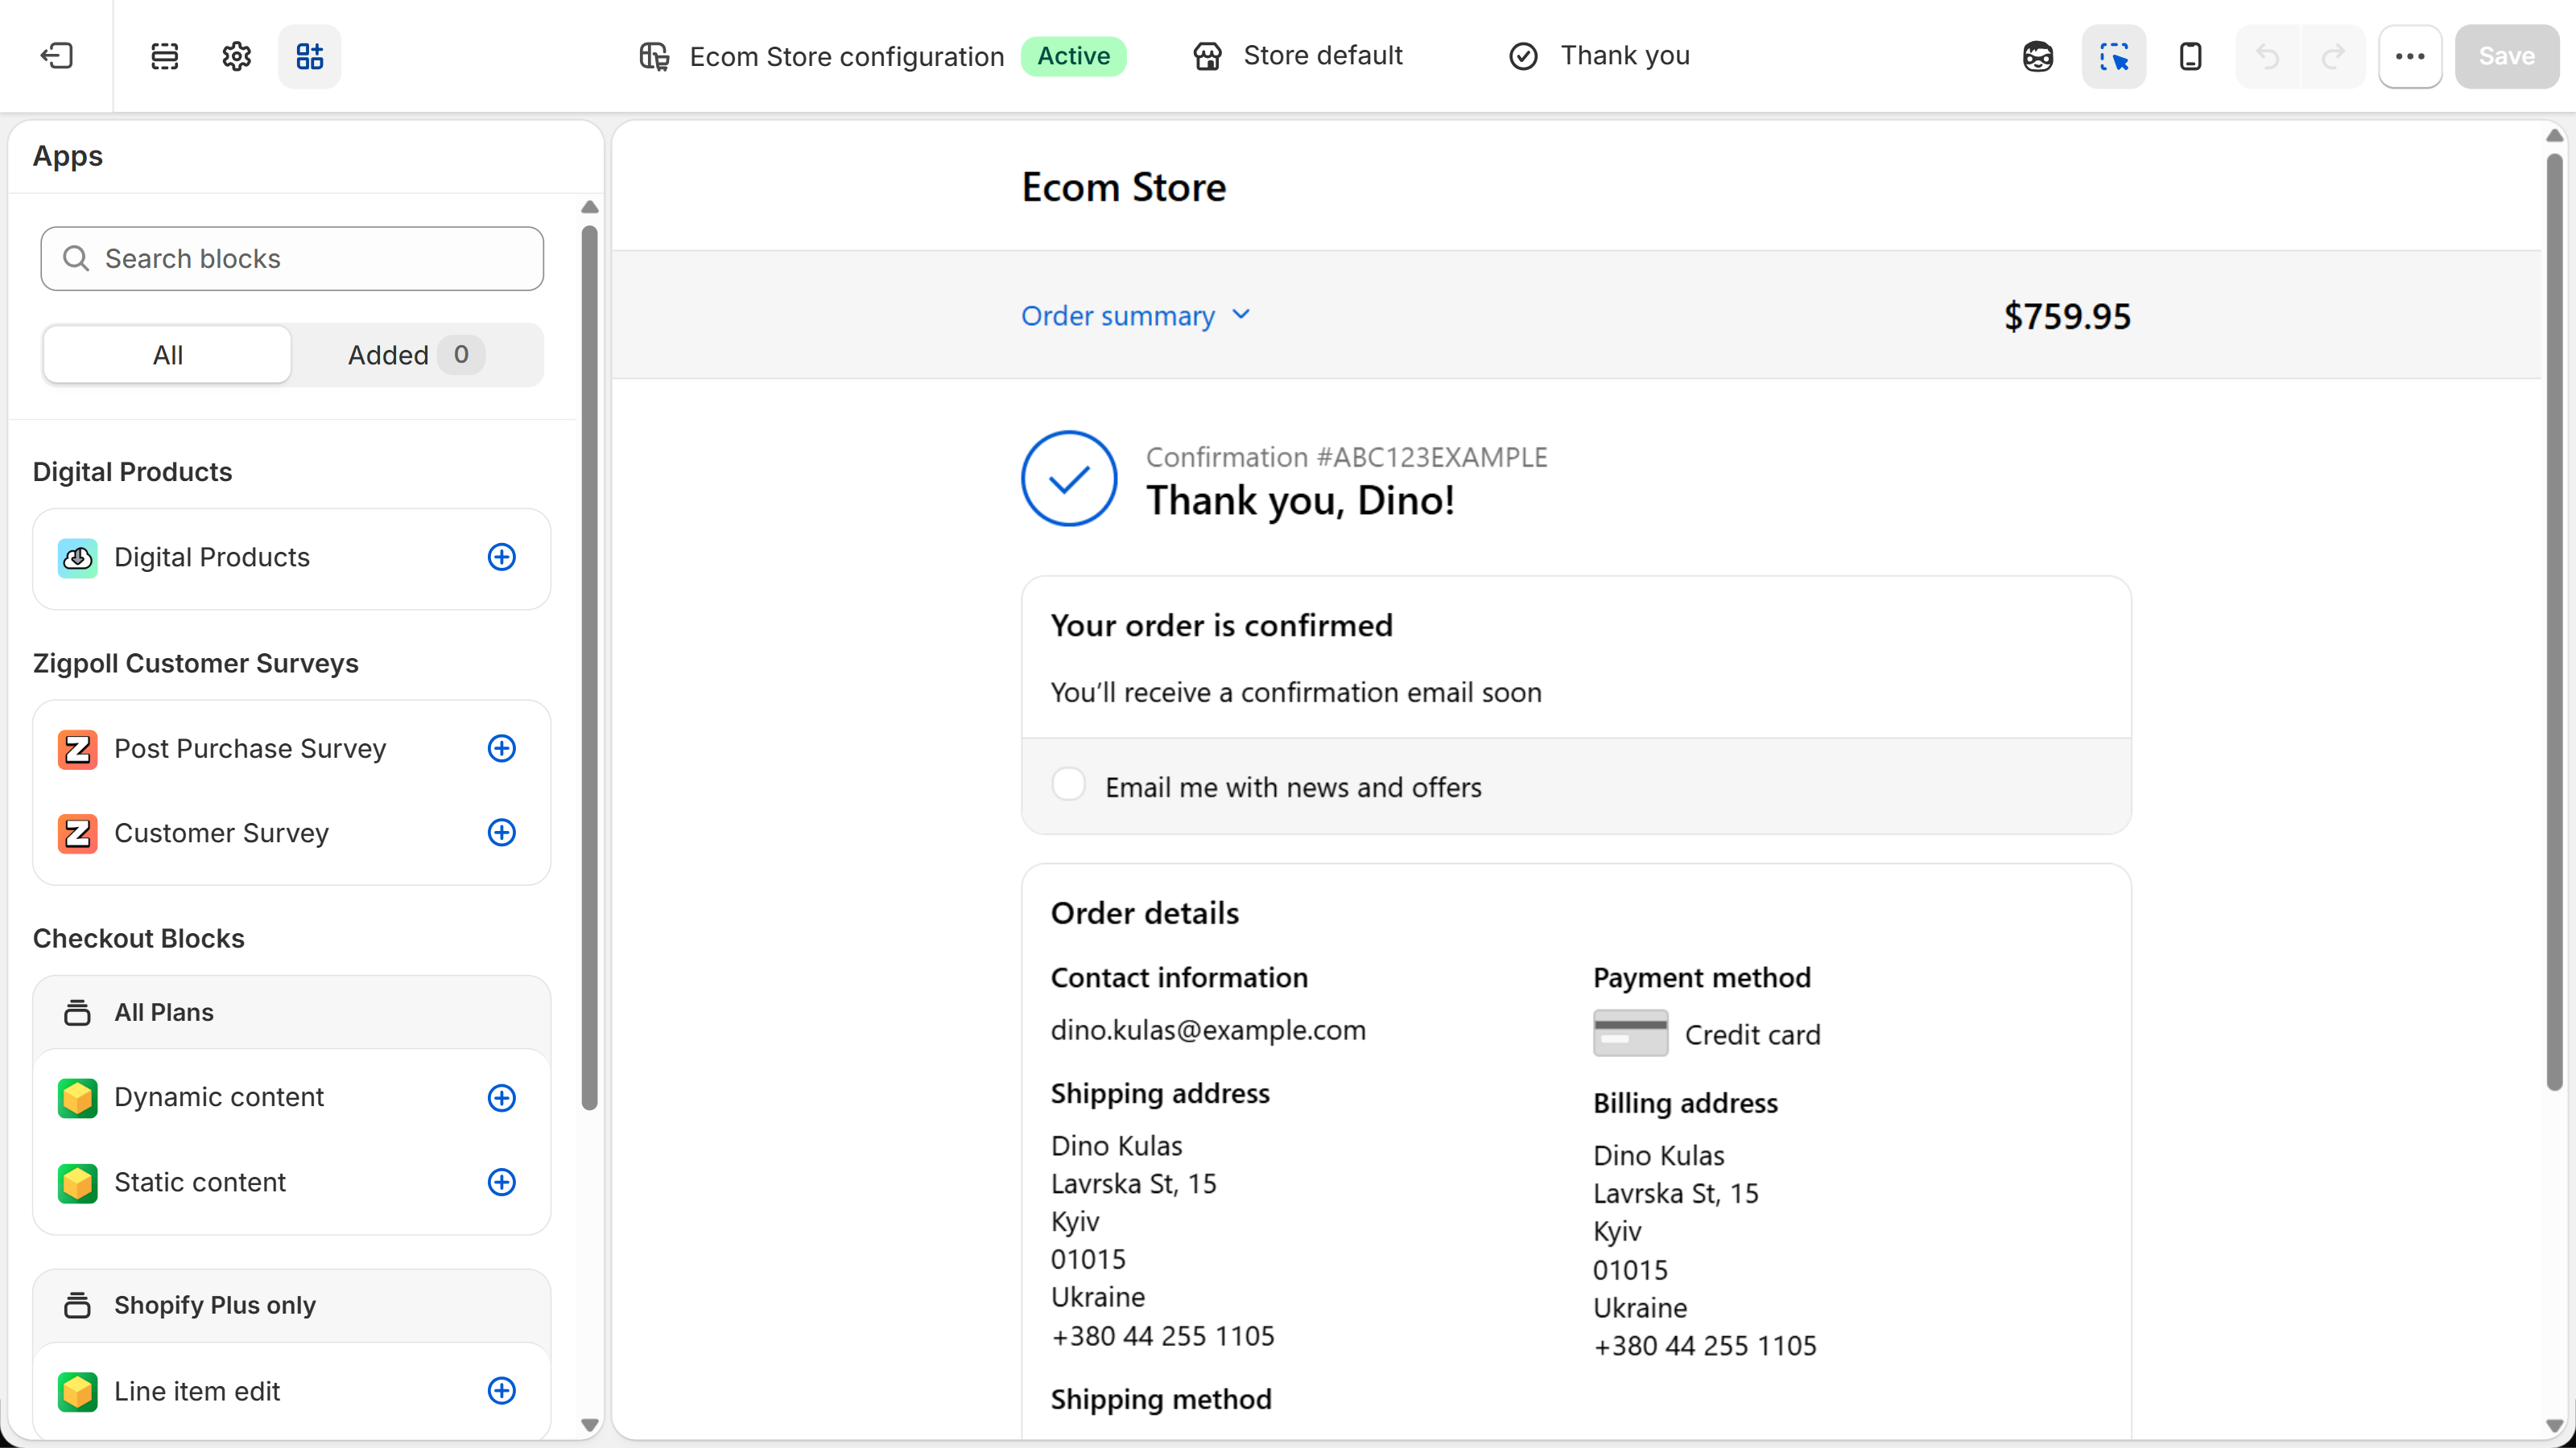Viewport: 2576px width, 1448px height.
Task: Click the Undo arrow icon
Action: 2268,56
